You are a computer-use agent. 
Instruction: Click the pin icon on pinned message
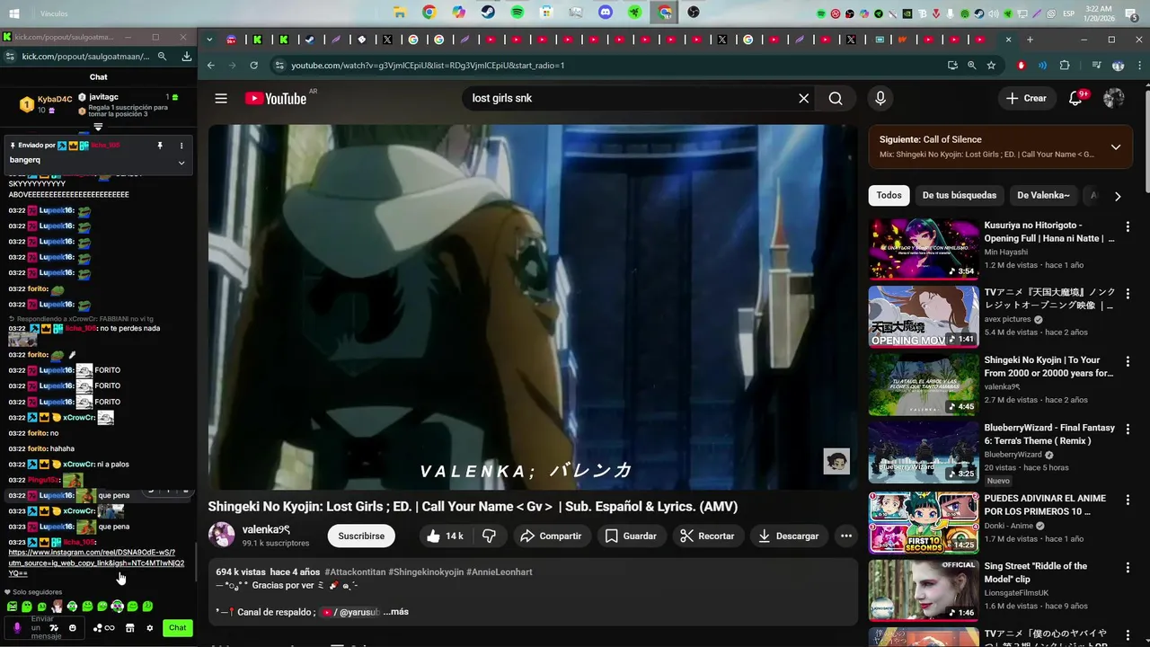(160, 145)
